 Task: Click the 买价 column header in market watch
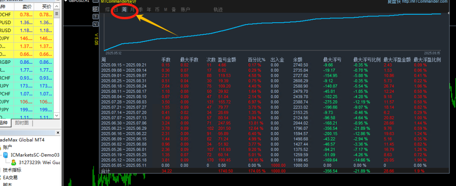[44, 6]
